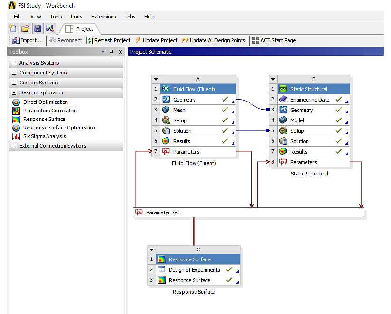391x314 pixels.
Task: Open the Extensions menu
Action: [x=103, y=17]
